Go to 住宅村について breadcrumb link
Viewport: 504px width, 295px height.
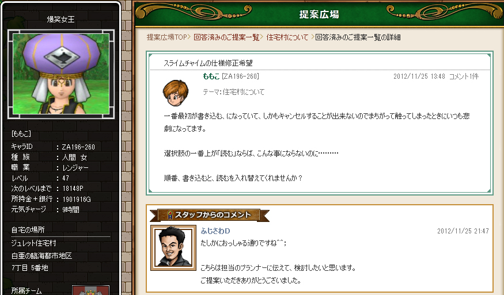(x=287, y=37)
